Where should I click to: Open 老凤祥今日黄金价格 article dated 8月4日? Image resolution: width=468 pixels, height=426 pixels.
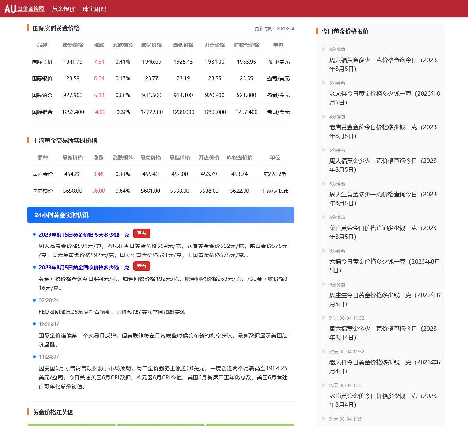[x=384, y=366]
